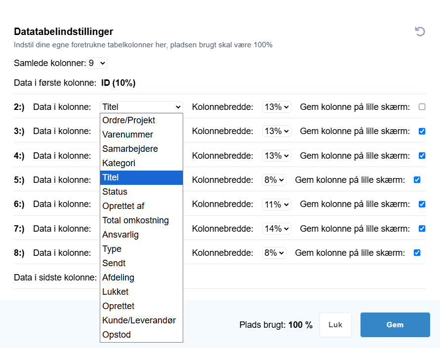Click the Gem save button

(x=395, y=325)
